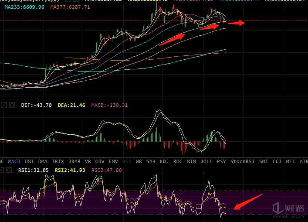
Task: Switch to the OBV indicator
Action: [100, 161]
